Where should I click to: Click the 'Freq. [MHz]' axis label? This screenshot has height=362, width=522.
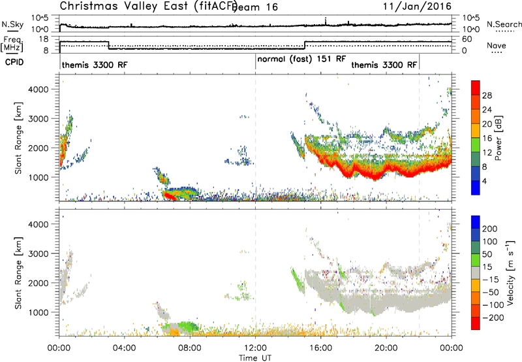[x=12, y=44]
